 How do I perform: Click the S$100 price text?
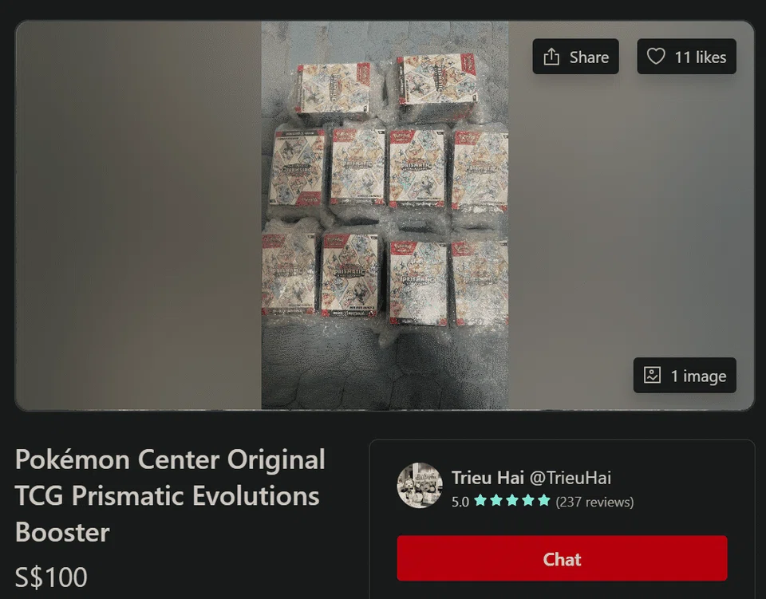(x=51, y=577)
